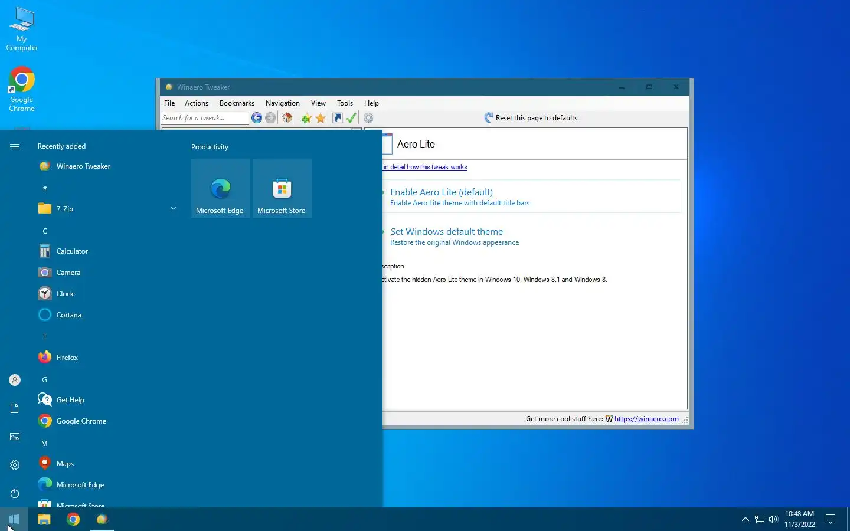Open bookmarks with the orange star icon
The image size is (850, 531).
point(321,118)
